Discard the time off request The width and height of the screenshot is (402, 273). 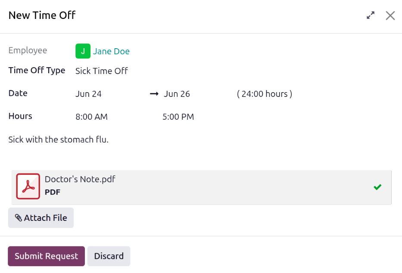click(109, 256)
